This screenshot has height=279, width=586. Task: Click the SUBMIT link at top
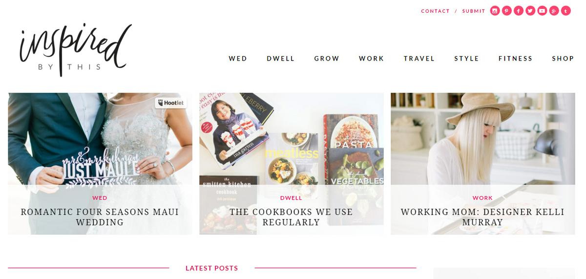point(474,11)
